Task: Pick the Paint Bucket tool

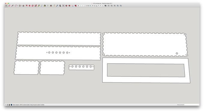Action: click(x=45, y=6)
